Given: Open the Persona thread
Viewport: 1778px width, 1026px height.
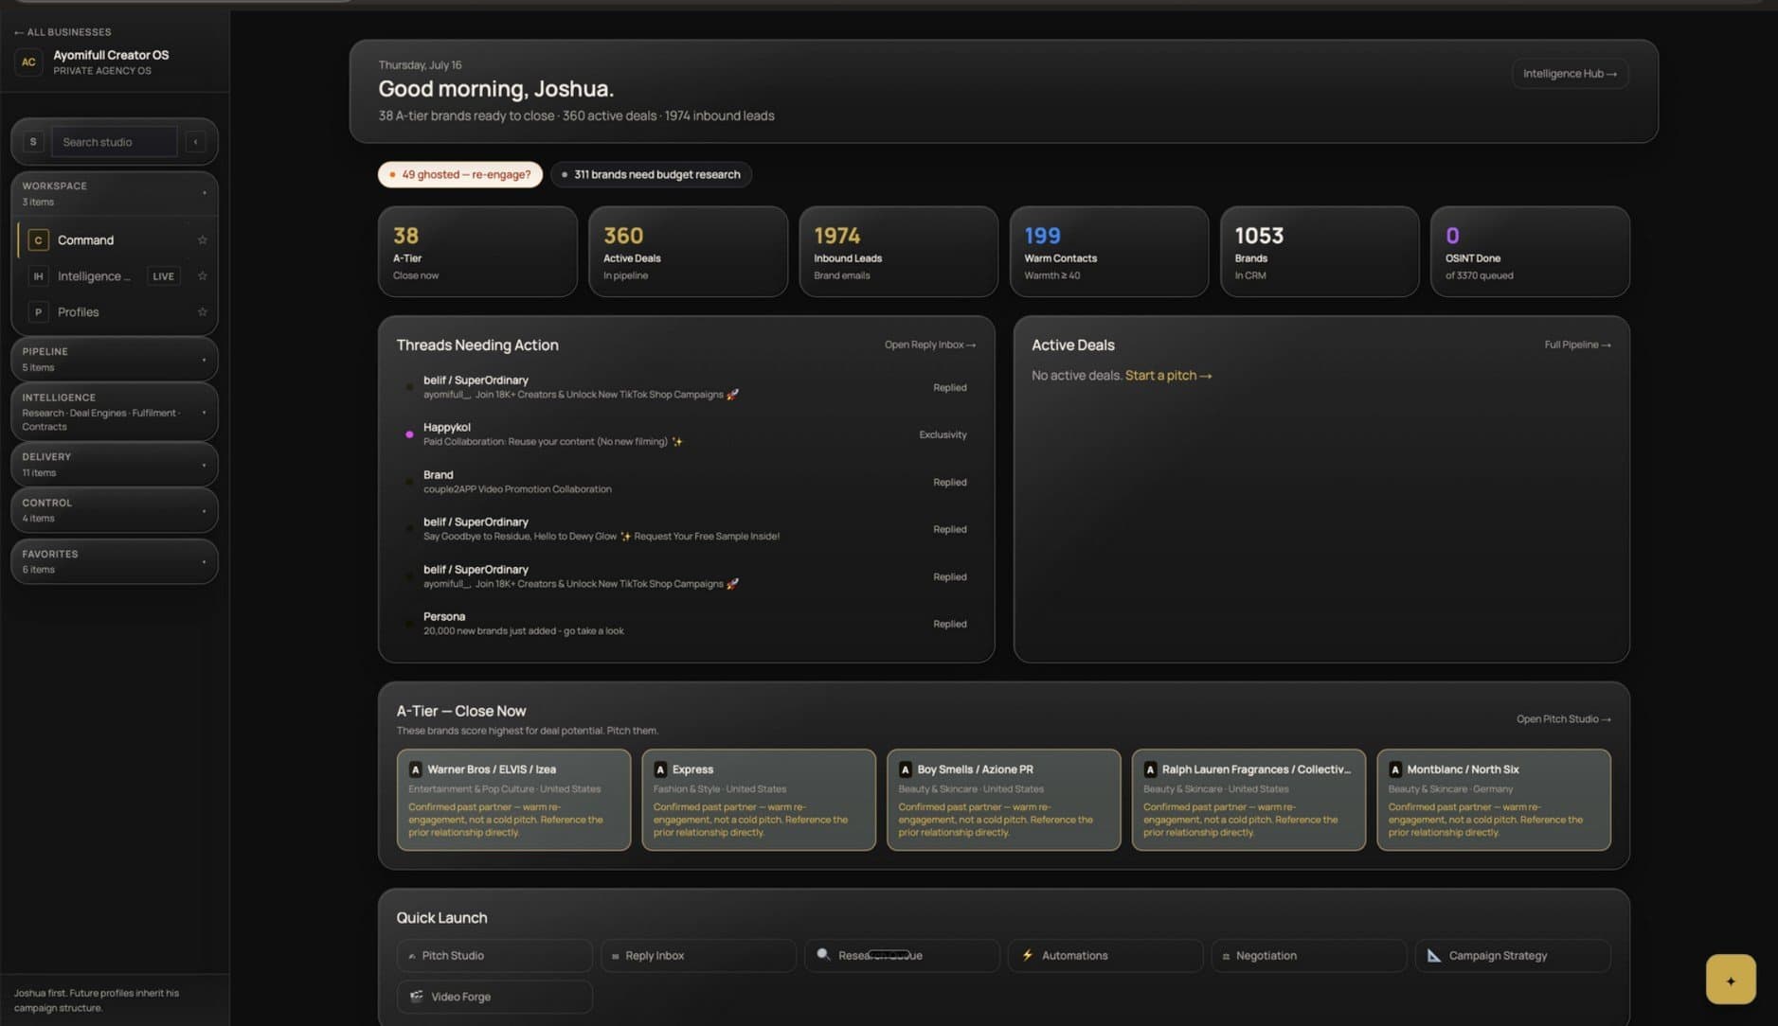Looking at the screenshot, I should [686, 624].
